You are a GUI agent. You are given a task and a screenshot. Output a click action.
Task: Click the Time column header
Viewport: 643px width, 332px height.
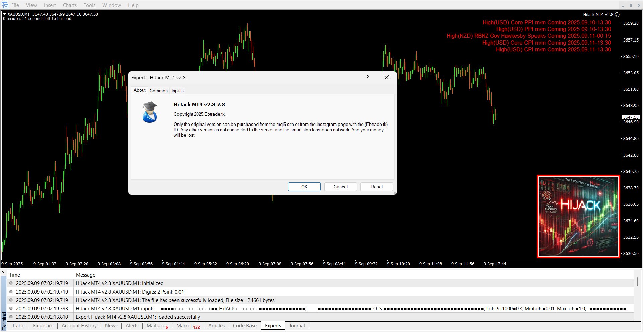[40, 275]
